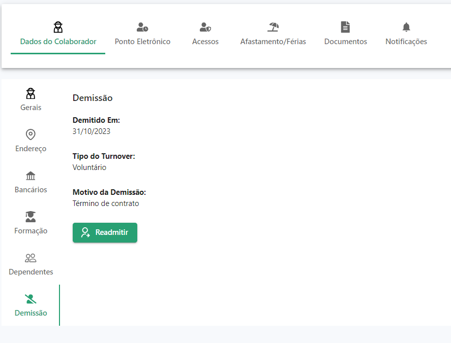Click the document page icon for Documentos
The image size is (451, 343).
[x=345, y=27]
